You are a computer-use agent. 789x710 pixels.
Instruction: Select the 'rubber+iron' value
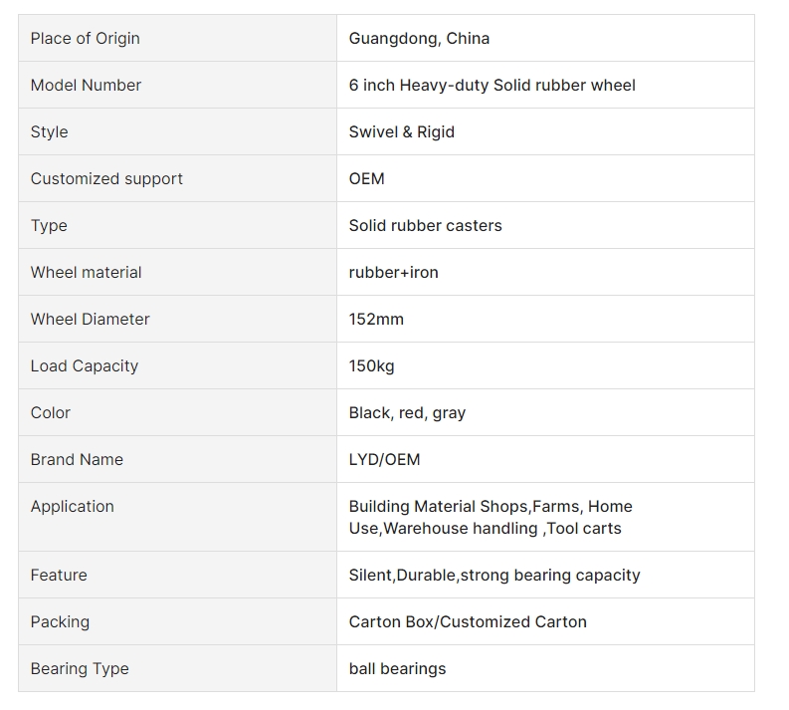(393, 273)
